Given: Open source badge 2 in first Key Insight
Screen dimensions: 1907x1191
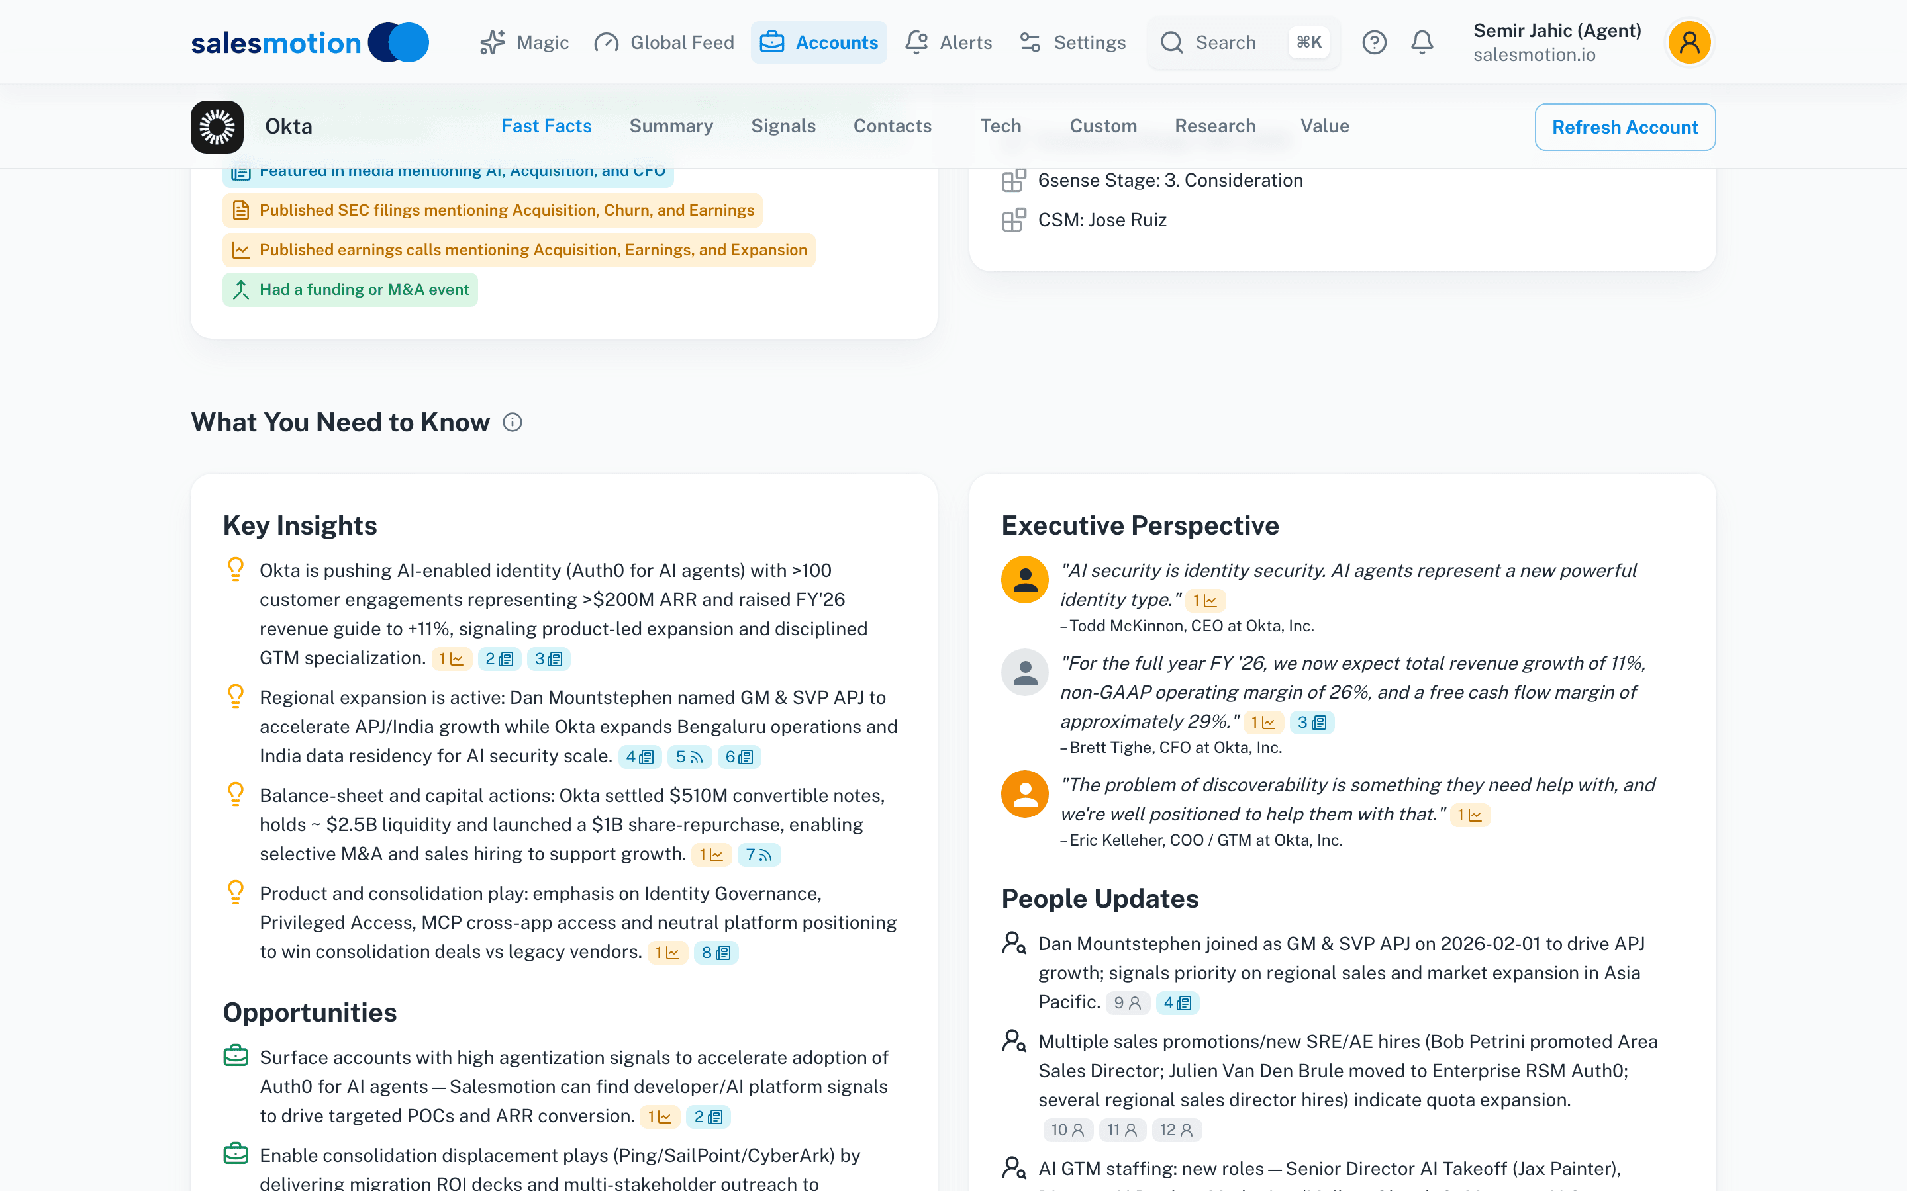Looking at the screenshot, I should [x=500, y=659].
